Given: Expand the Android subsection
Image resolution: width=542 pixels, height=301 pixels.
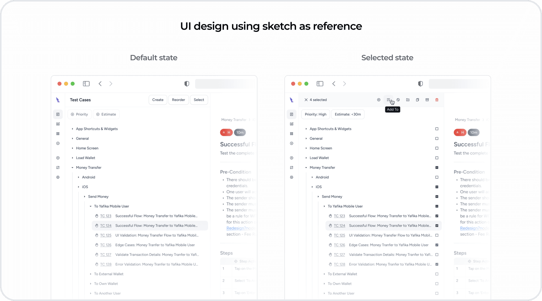Looking at the screenshot, I should point(312,177).
